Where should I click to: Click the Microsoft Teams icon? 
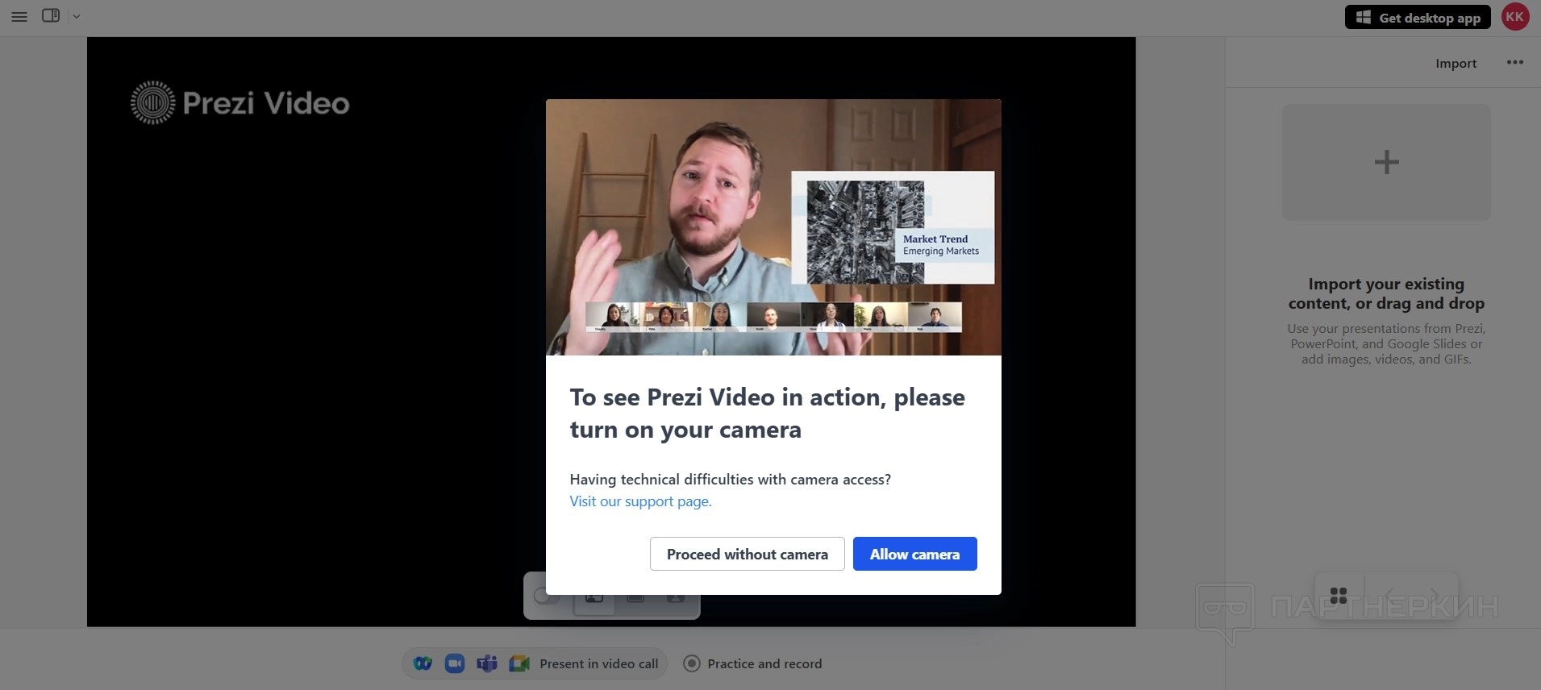point(487,663)
